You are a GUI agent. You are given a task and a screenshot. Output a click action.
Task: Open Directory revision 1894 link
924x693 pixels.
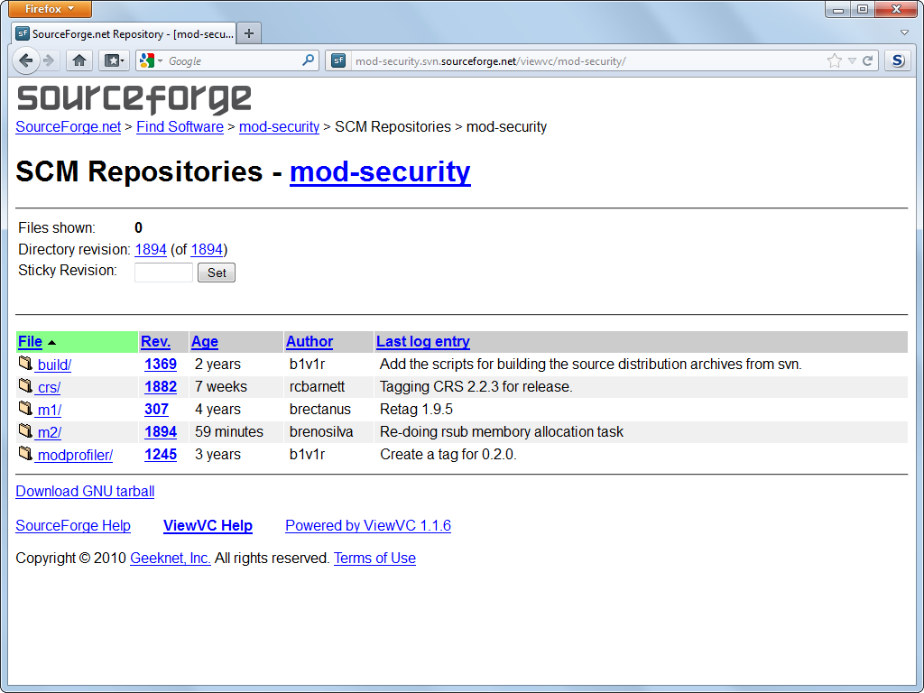(151, 249)
